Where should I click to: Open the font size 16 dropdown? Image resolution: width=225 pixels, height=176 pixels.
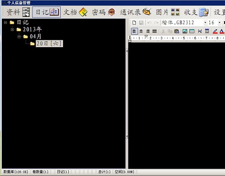(x=219, y=22)
